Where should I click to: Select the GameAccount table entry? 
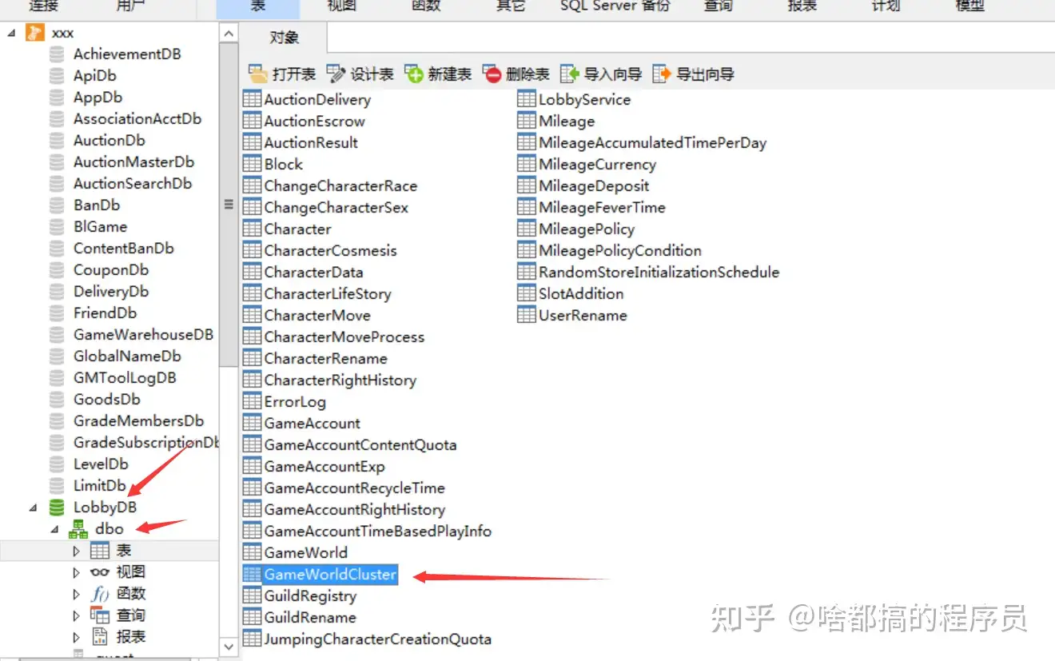coord(312,424)
